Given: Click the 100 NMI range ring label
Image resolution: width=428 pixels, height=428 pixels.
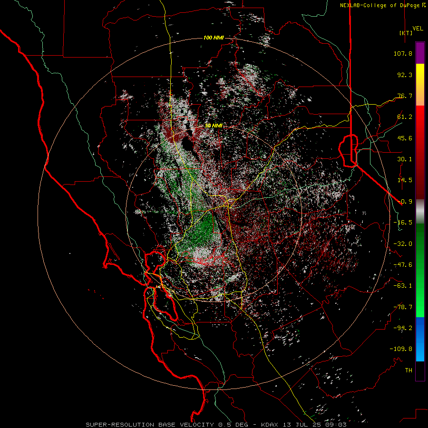Looking at the screenshot, I should pyautogui.click(x=214, y=38).
